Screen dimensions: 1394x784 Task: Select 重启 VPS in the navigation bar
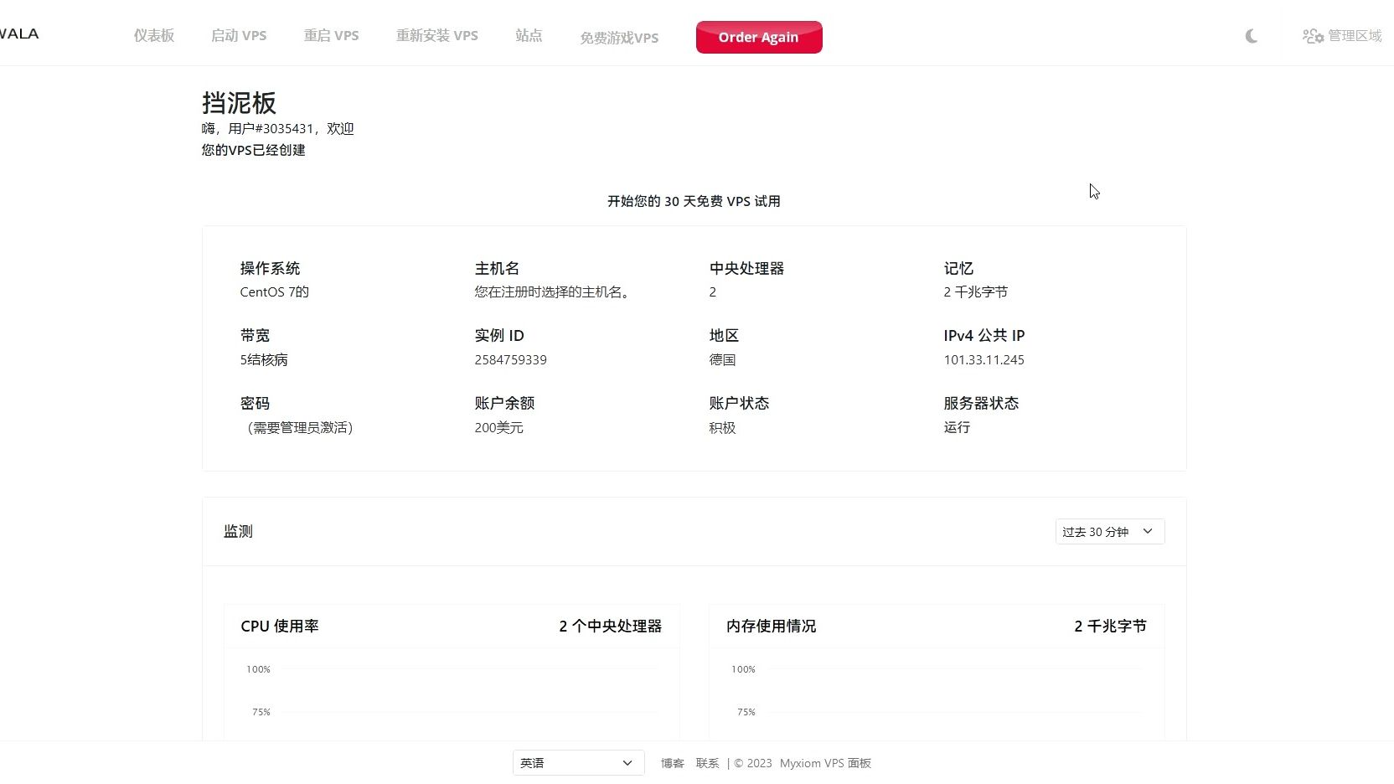(x=331, y=35)
